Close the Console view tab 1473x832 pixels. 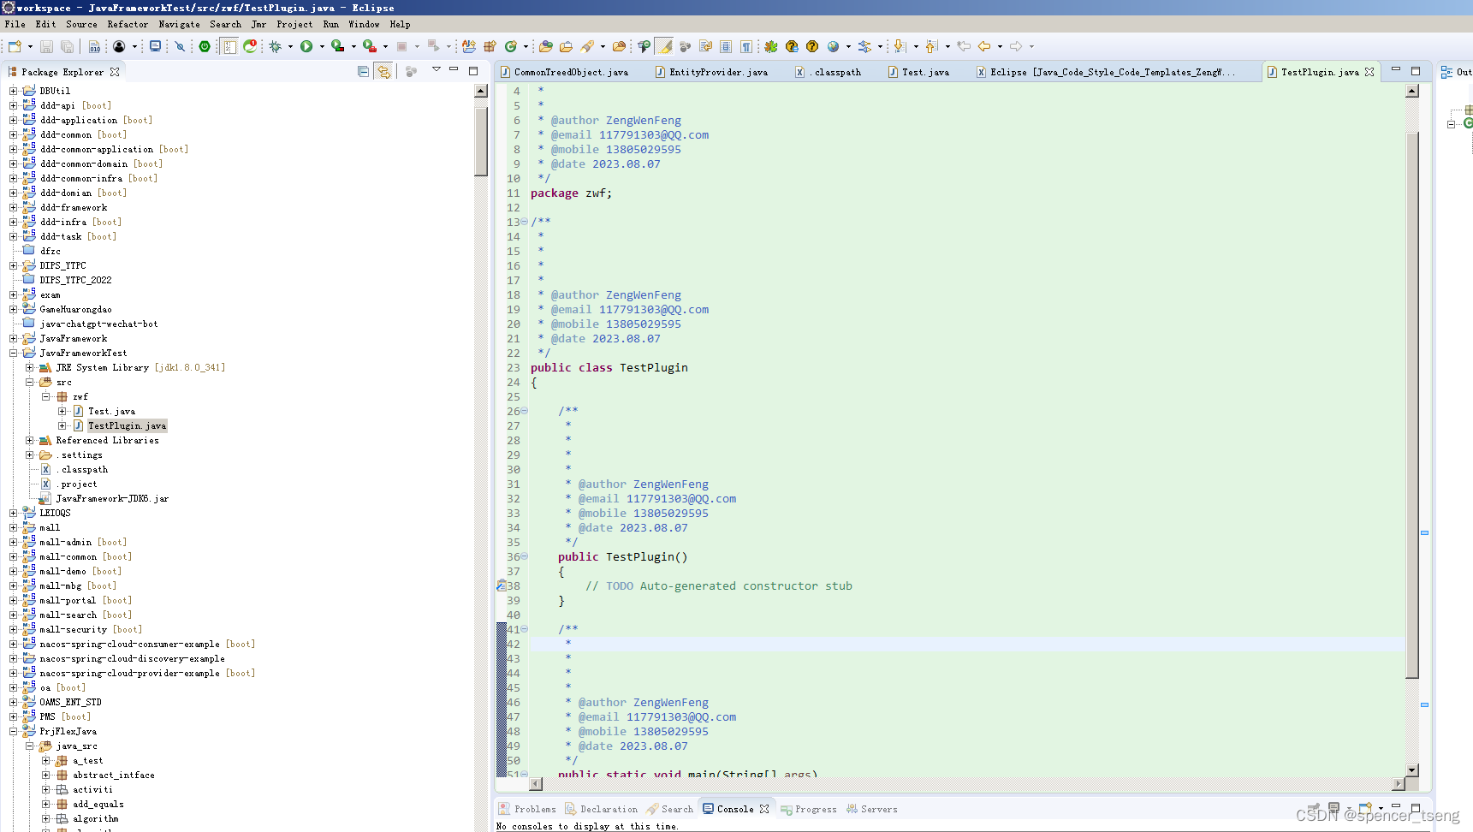764,809
